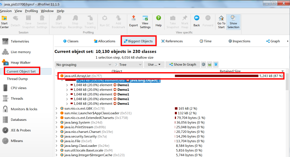The image size is (290, 157).
Task: Select Thread Dump in the sidebar
Action: (17, 79)
